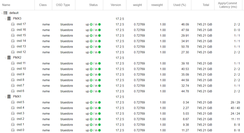Viewport: 244px width, 133px height.
Task: Click the osd.16 disk icon
Action: pos(13,30)
